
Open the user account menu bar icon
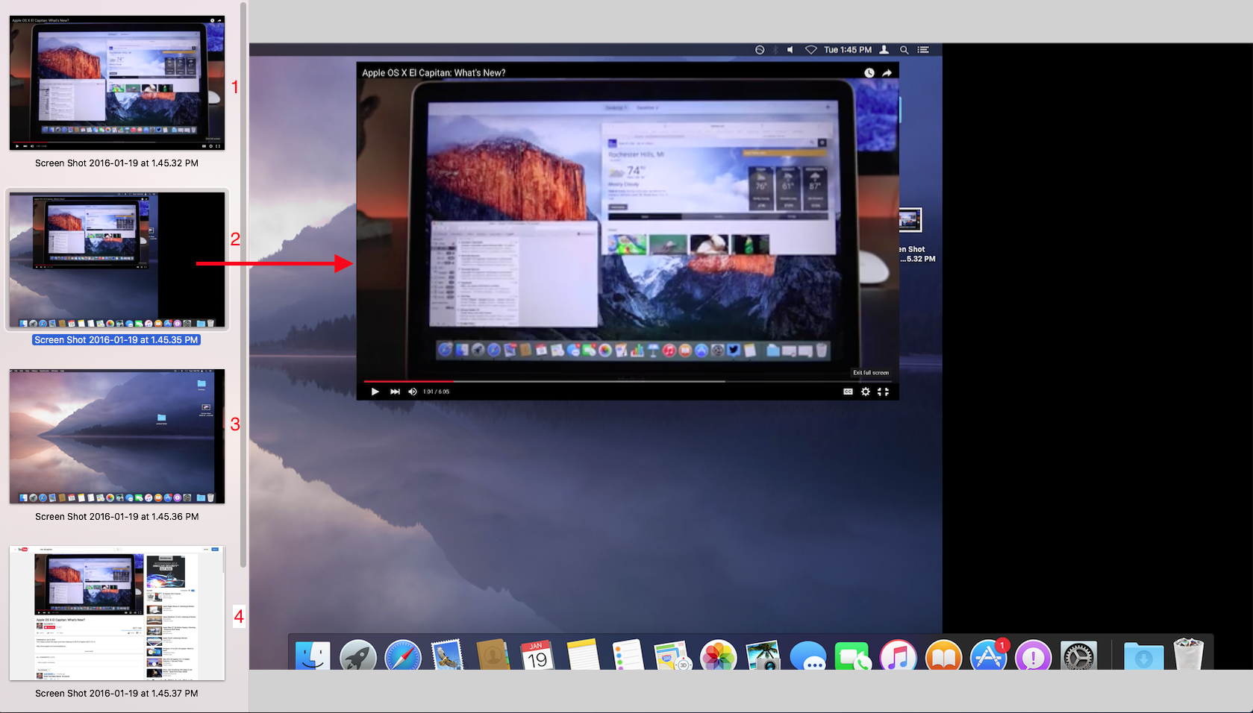884,50
